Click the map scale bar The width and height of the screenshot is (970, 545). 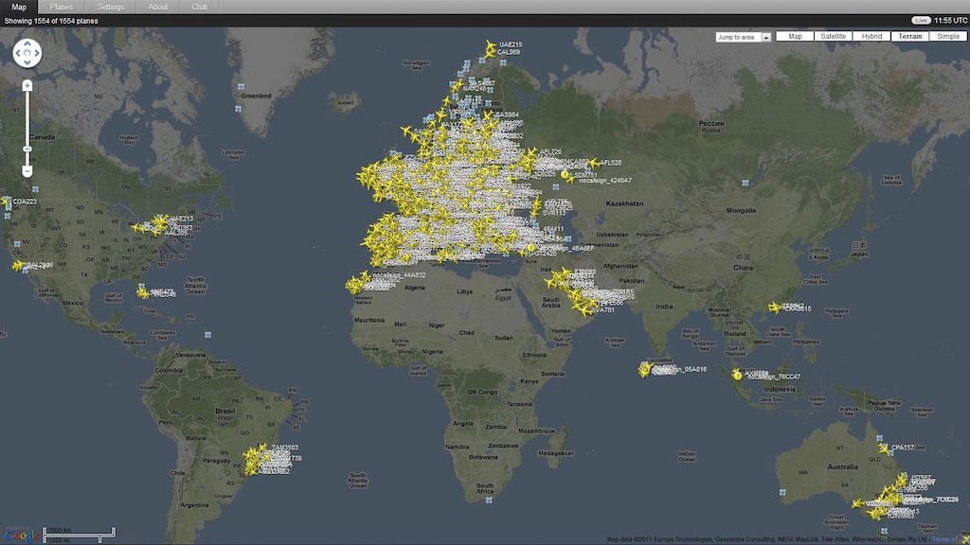click(x=80, y=536)
